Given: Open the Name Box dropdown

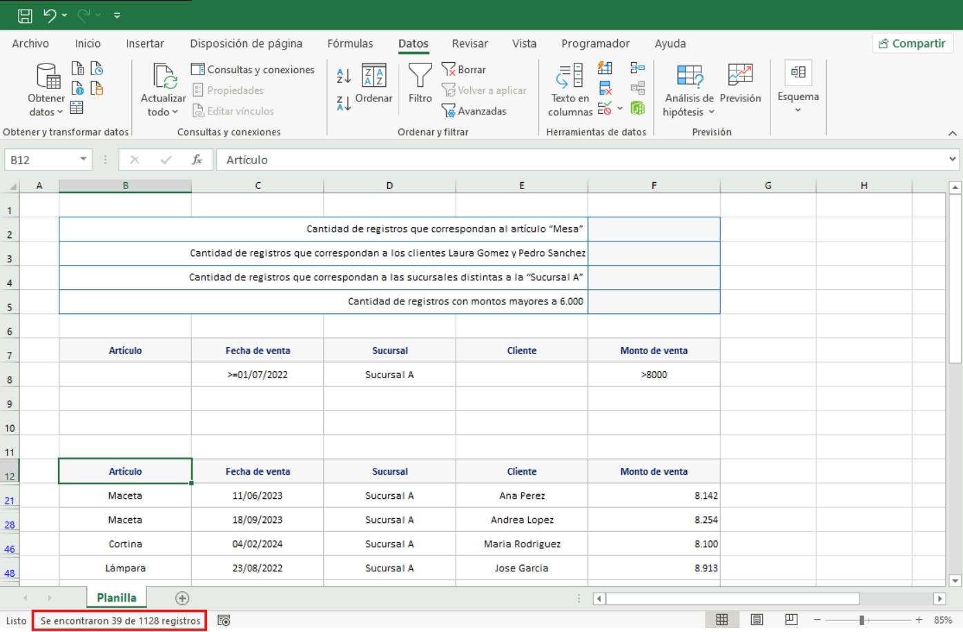Looking at the screenshot, I should tap(84, 159).
